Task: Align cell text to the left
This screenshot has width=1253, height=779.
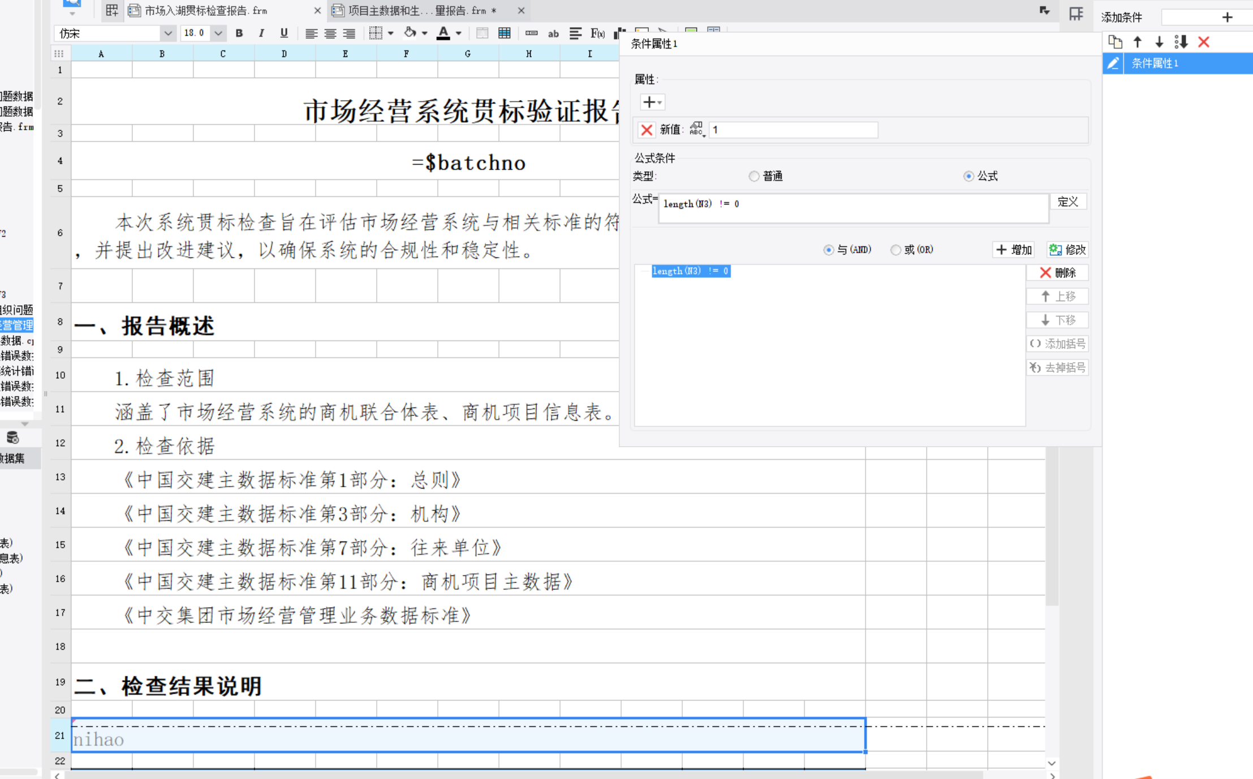Action: click(x=311, y=33)
